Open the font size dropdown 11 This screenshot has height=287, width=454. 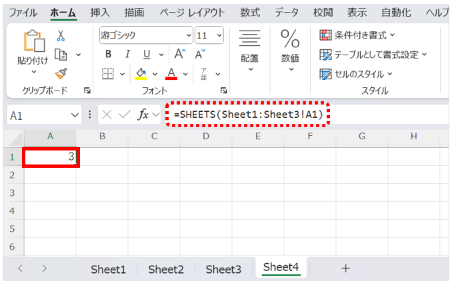(219, 35)
